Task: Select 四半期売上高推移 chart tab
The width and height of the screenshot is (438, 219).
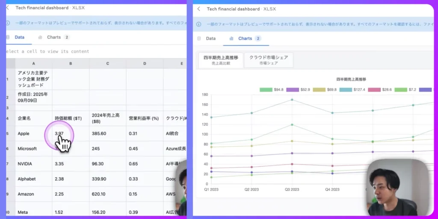Action: point(221,60)
